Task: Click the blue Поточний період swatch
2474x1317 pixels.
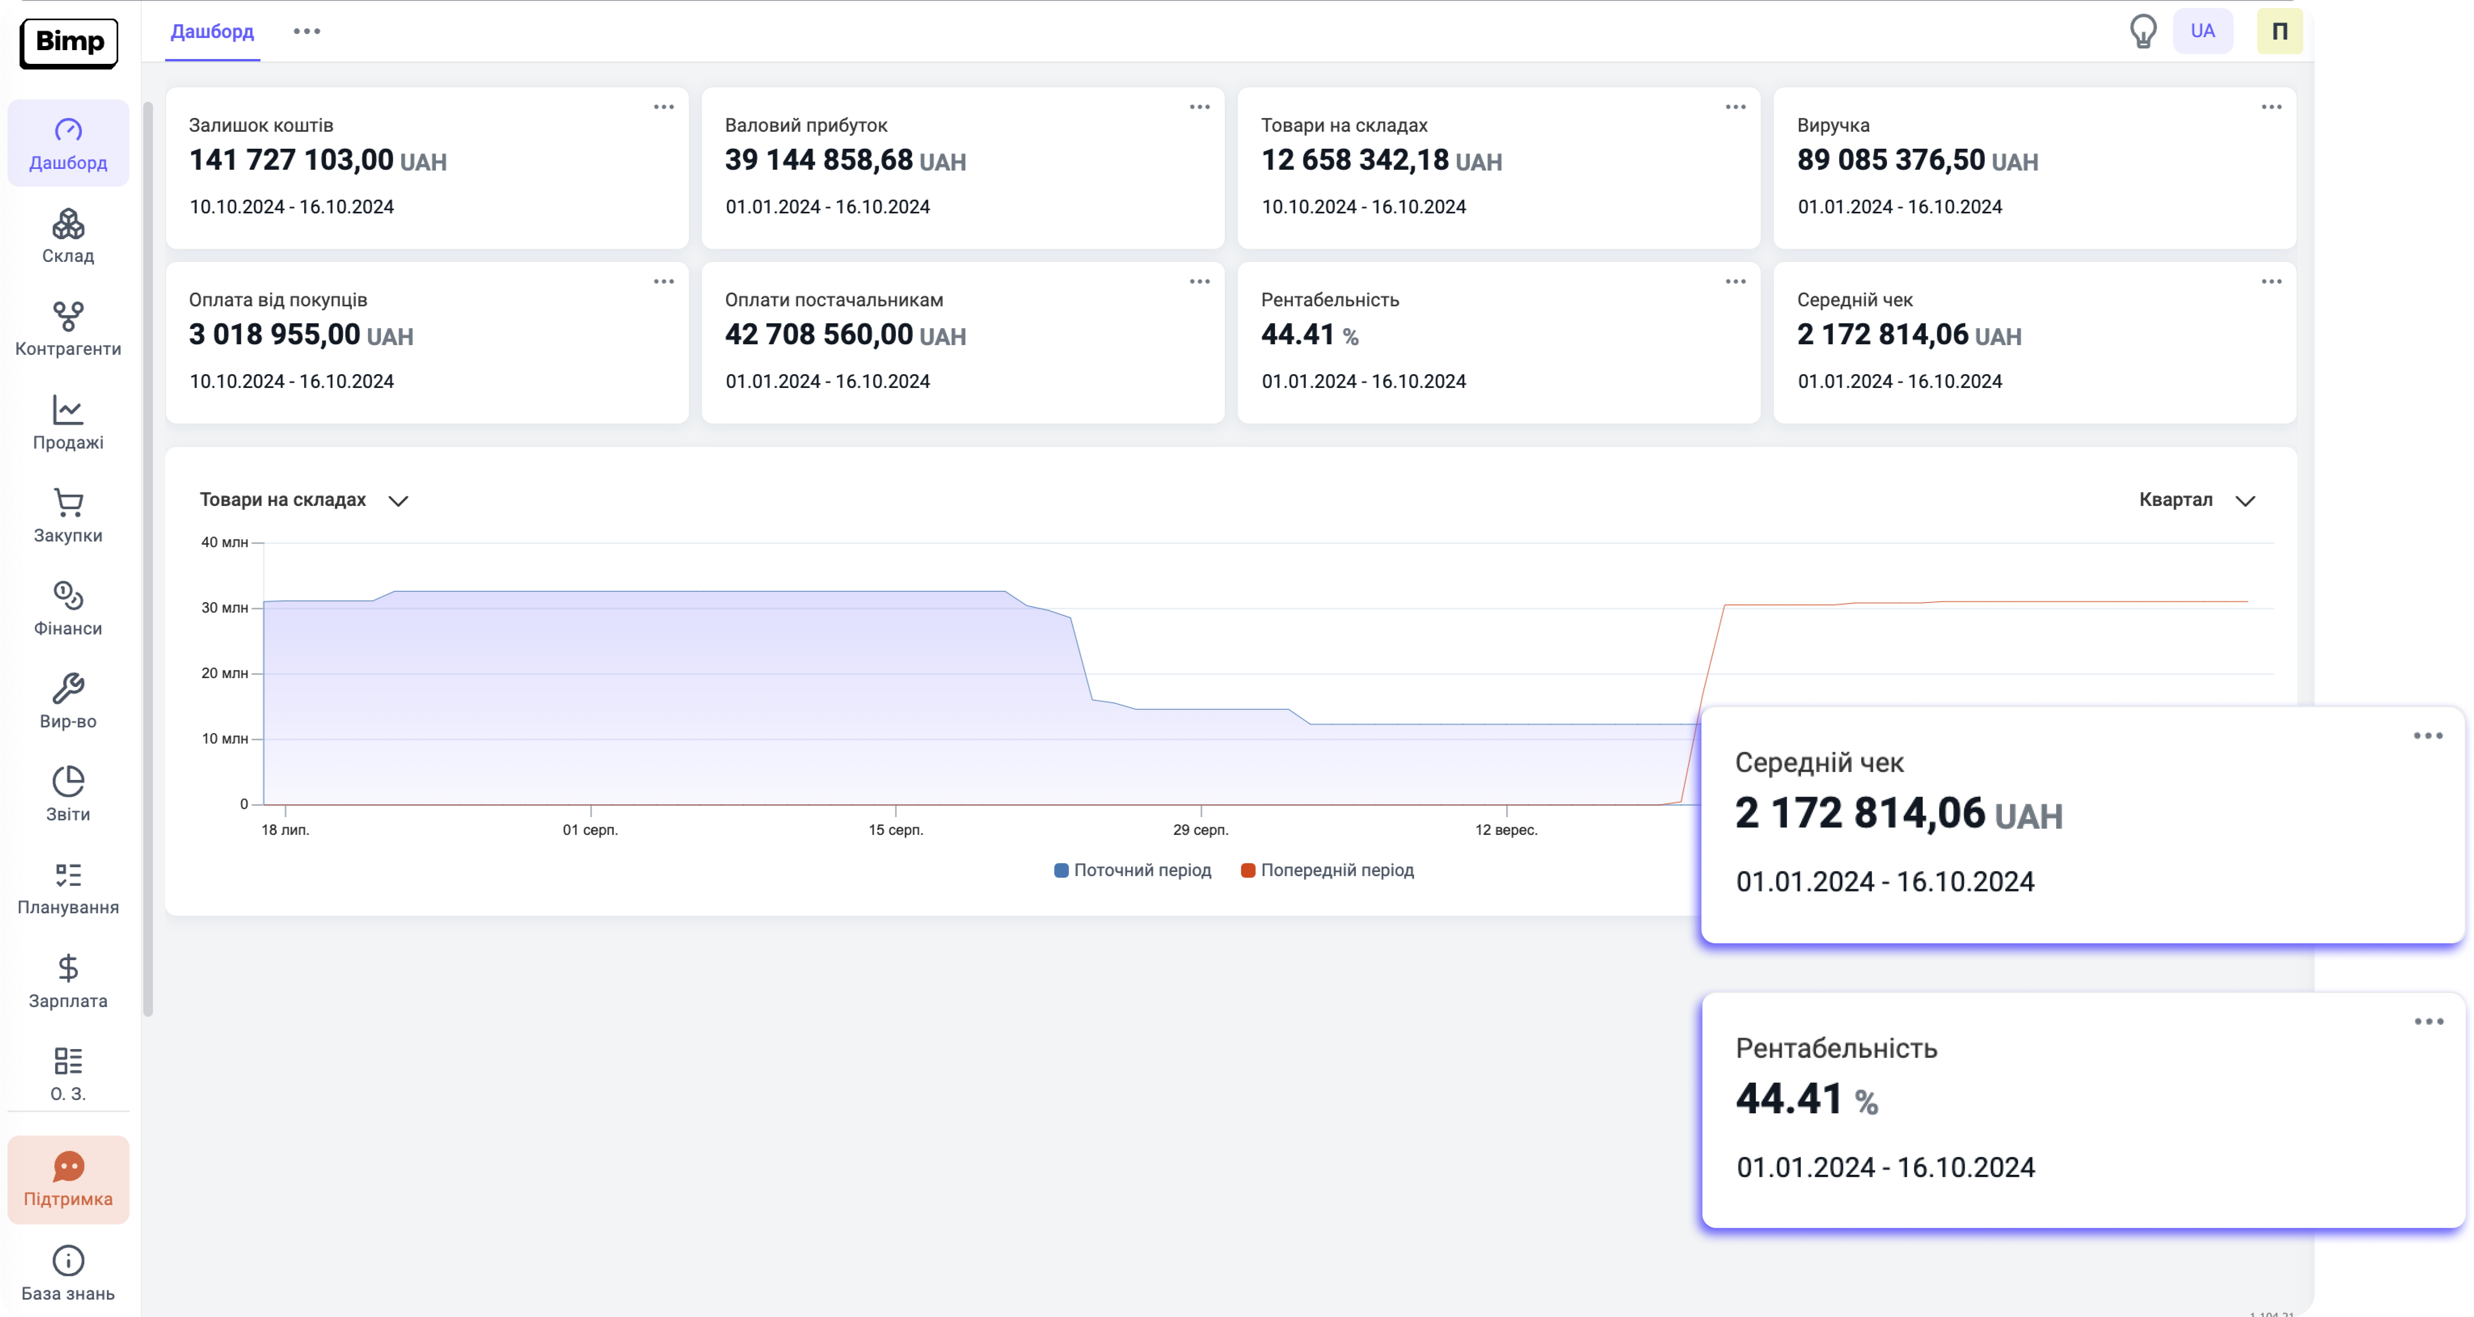Action: click(x=1061, y=870)
